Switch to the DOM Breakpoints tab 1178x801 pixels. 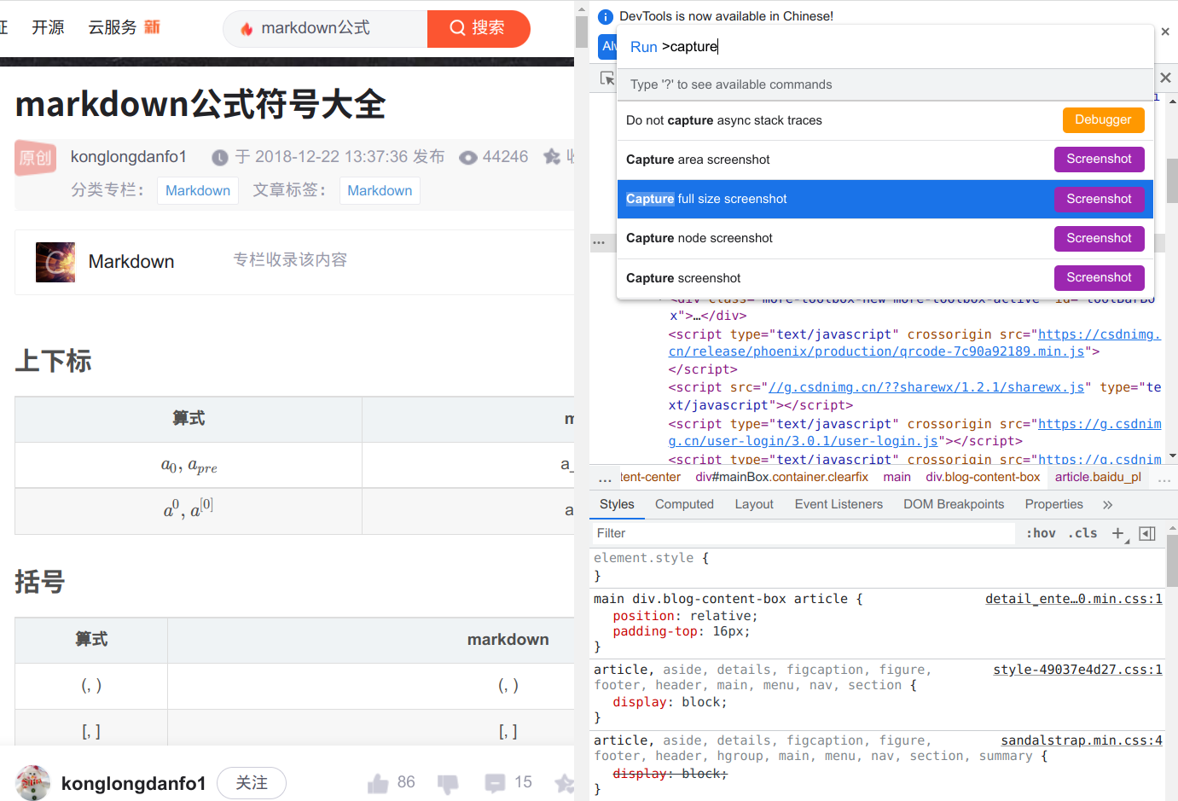tap(954, 504)
